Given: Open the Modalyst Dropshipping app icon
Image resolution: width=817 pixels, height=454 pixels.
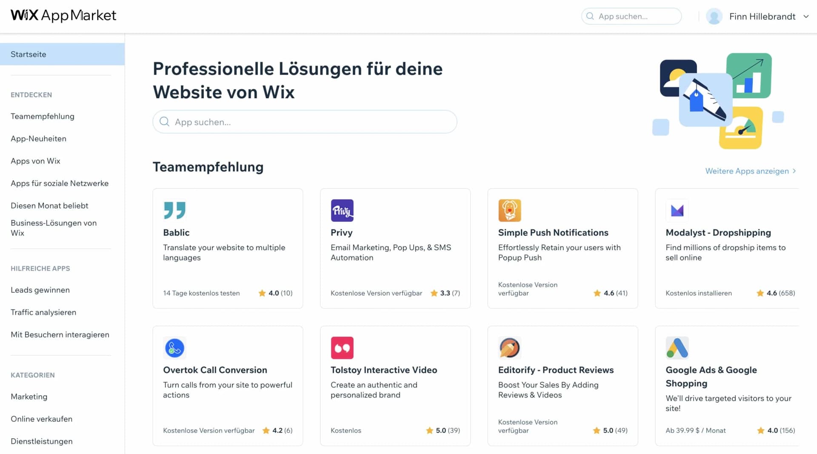Looking at the screenshot, I should (x=677, y=210).
